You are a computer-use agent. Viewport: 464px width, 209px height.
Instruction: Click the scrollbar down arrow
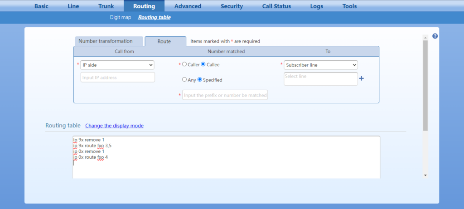425,175
